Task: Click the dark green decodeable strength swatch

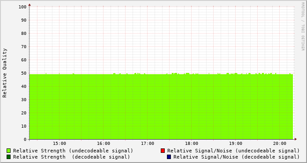Action: click(9, 157)
